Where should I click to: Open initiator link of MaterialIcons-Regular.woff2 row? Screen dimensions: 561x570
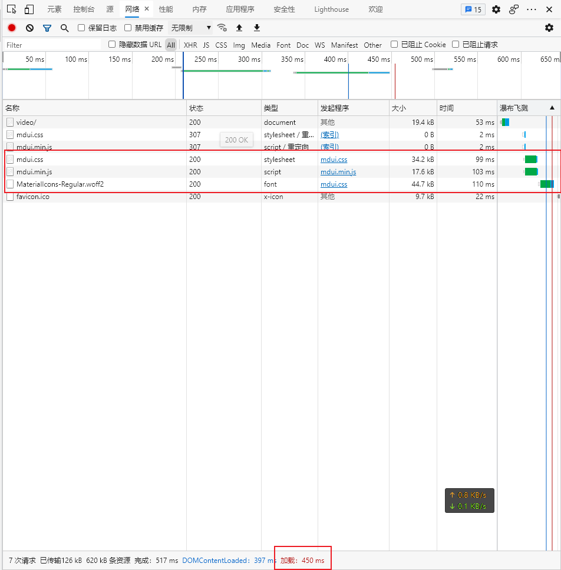pyautogui.click(x=334, y=184)
